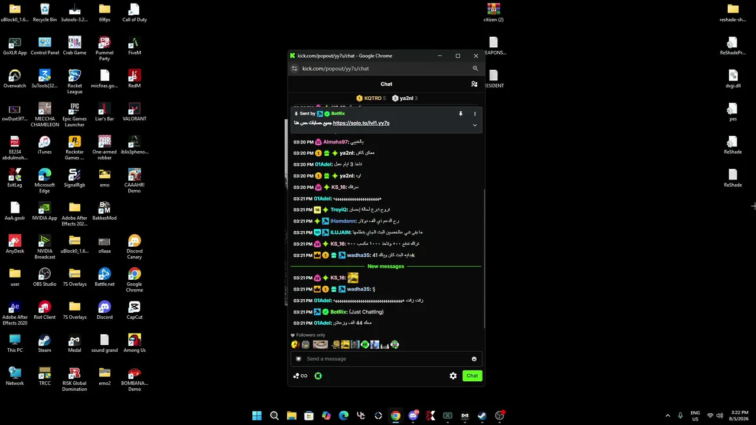Click the chat scrollbar
Image resolution: width=756 pixels, height=425 pixels.
tap(484, 258)
